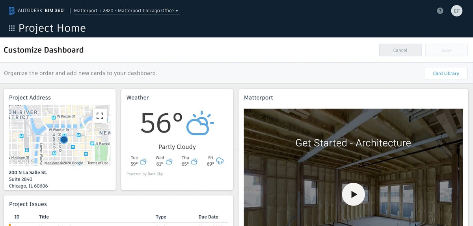This screenshot has width=473, height=226.
Task: Select Tuesday 59° forecast icon
Action: point(143,161)
